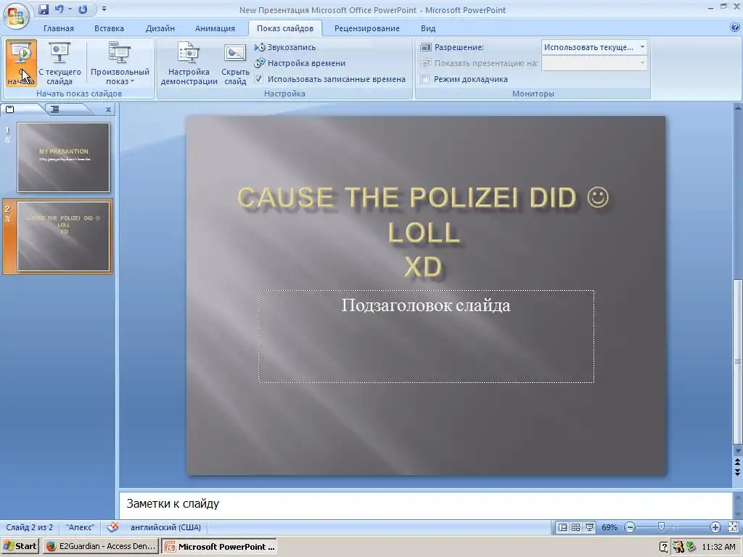This screenshot has width=743, height=557.
Task: Click the vertical scrollbar down arrow
Action: click(738, 451)
